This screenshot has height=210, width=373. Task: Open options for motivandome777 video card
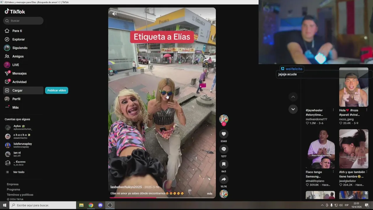tap(333, 110)
